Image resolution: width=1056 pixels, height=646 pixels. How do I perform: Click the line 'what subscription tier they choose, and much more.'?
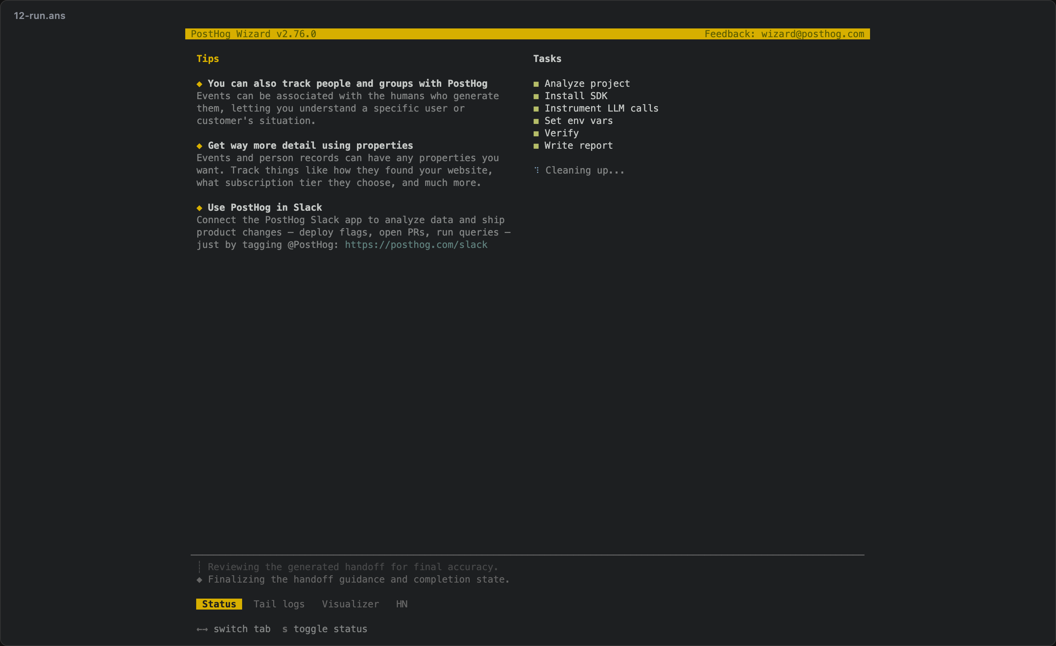[x=339, y=183]
